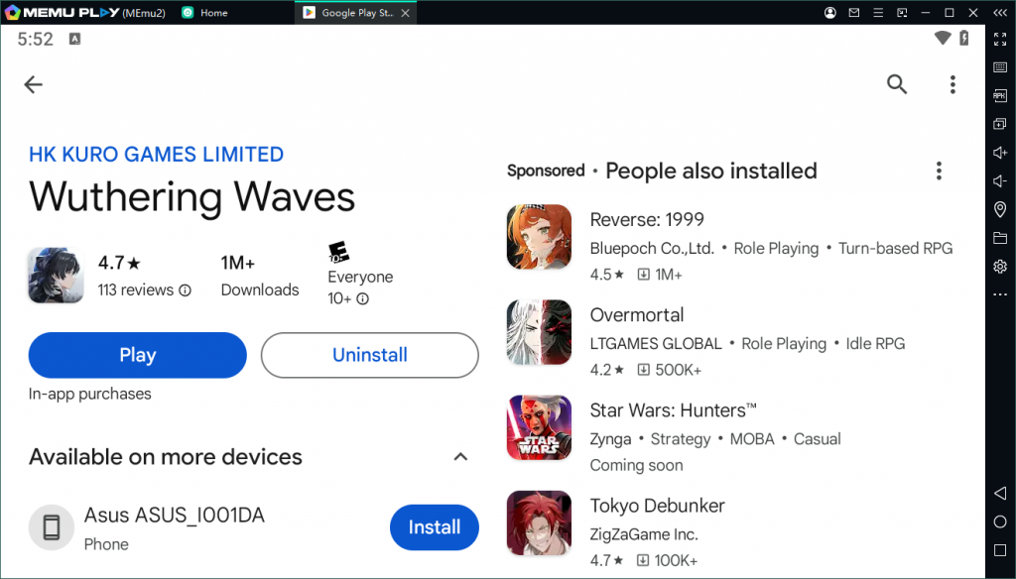Open the APK install tool in sidebar
The width and height of the screenshot is (1016, 579).
coord(1000,95)
